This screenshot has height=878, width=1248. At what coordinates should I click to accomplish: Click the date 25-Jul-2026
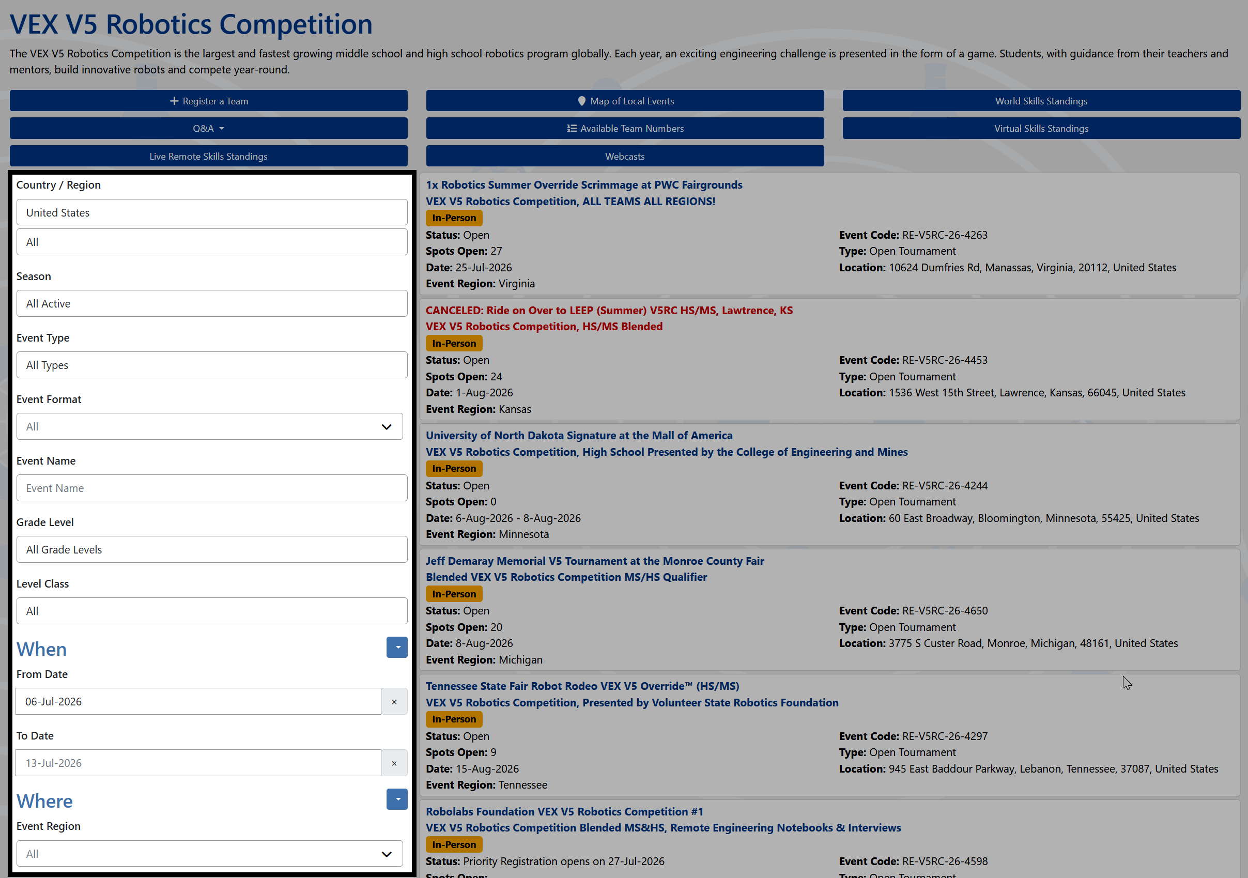(483, 268)
